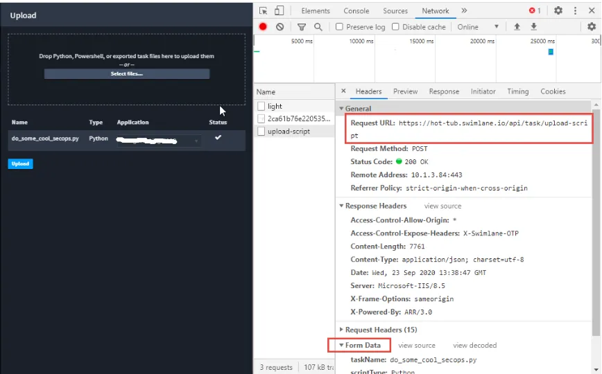The height and width of the screenshot is (374, 602).
Task: Activate the inspect element picker icon
Action: point(264,11)
